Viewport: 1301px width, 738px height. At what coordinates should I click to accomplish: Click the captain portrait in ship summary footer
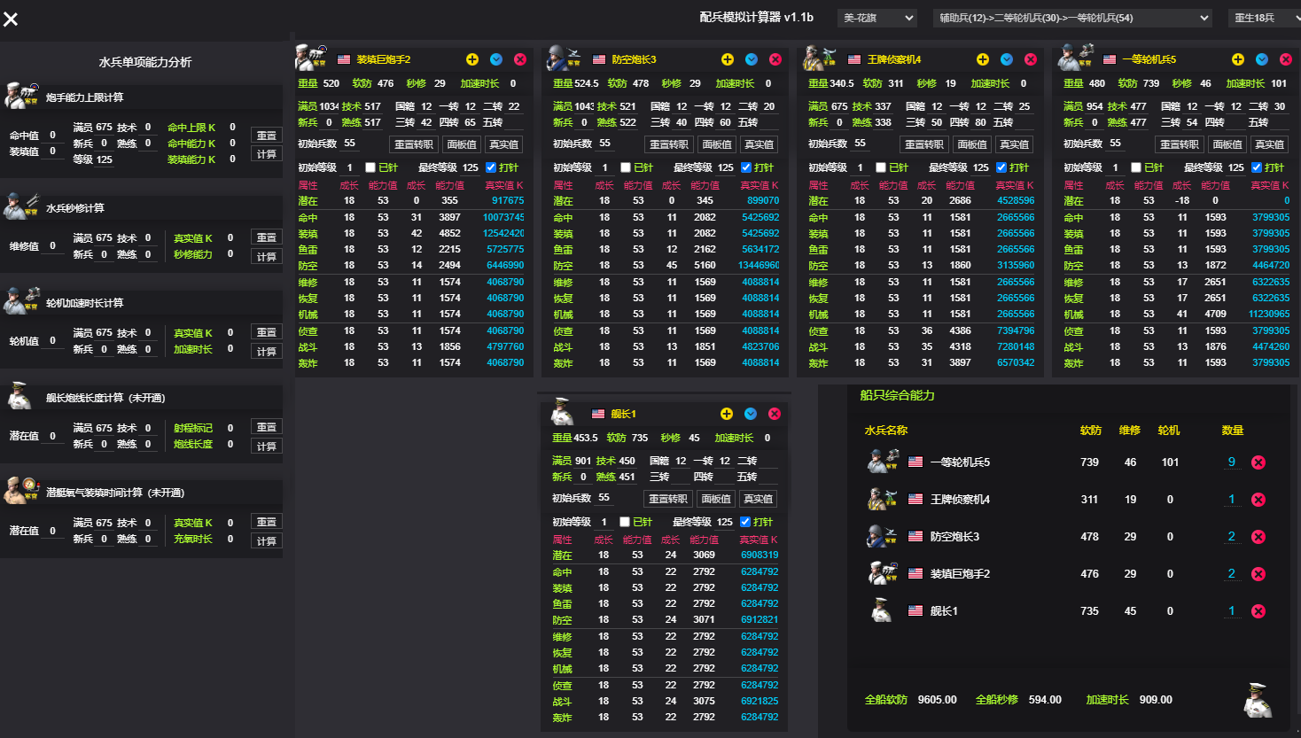pos(1257,700)
